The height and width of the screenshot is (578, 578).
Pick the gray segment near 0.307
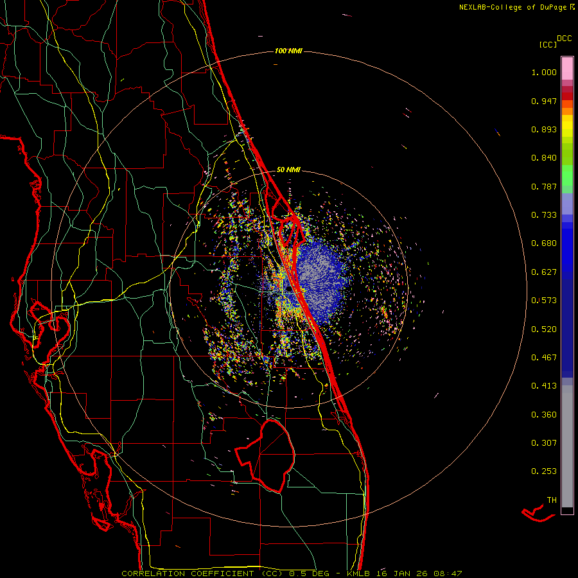pos(567,446)
